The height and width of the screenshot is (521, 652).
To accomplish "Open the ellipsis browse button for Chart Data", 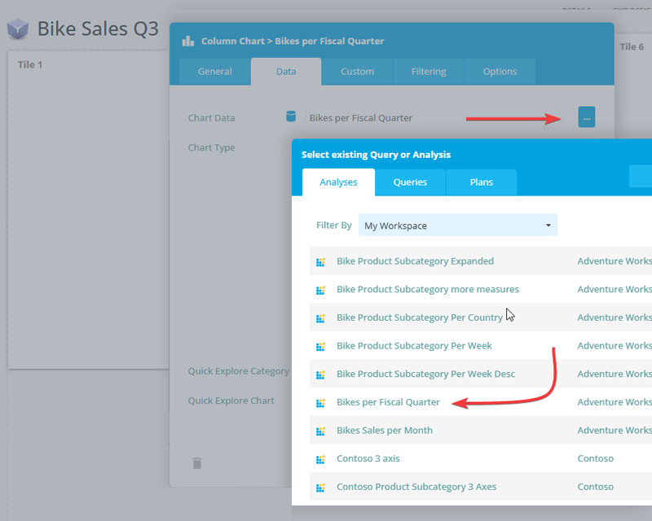I will pos(587,117).
